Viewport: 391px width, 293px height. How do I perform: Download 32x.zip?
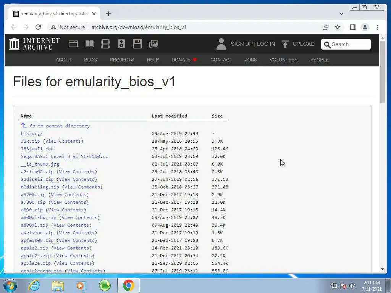(31, 141)
